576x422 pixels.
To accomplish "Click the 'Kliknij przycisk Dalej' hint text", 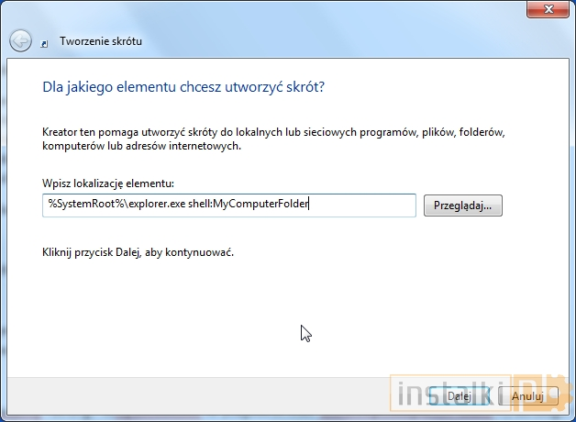I will [x=138, y=251].
